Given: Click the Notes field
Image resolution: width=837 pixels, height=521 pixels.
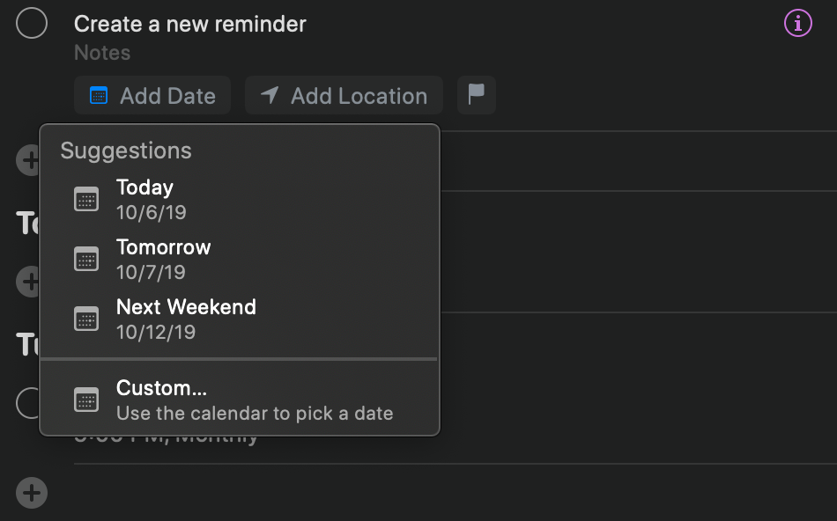Looking at the screenshot, I should point(102,53).
